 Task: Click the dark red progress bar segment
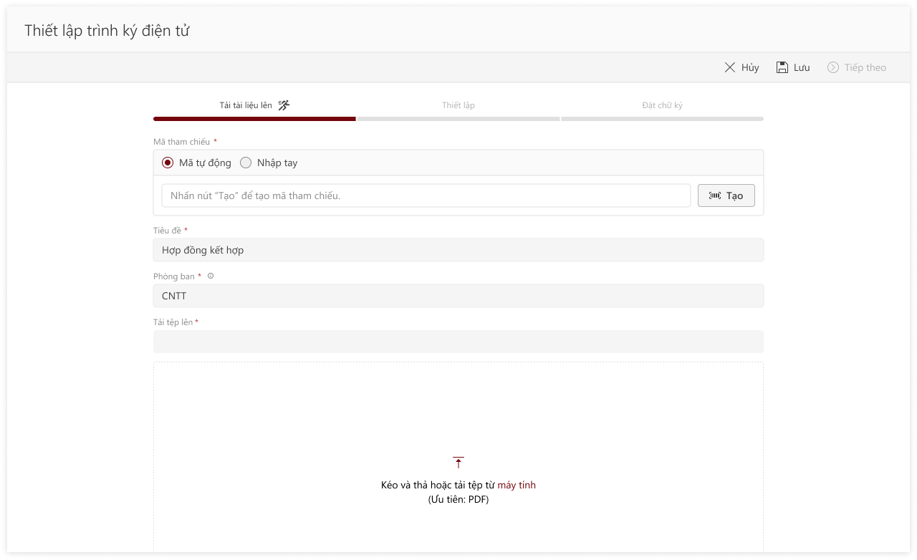coord(254,119)
